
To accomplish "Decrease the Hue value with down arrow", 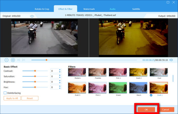I will (60, 88).
